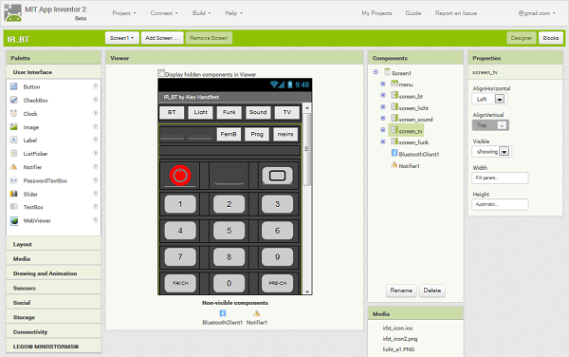Click the Remove Screen button

209,38
